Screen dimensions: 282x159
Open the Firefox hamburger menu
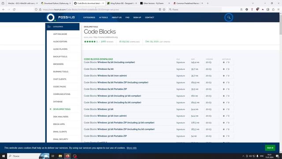point(278,9)
